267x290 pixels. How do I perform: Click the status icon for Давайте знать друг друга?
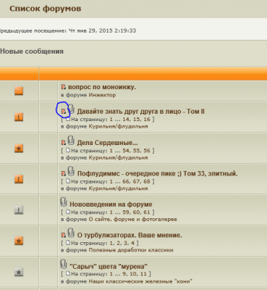point(19,117)
